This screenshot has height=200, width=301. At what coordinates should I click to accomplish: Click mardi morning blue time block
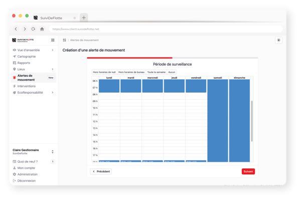pyautogui.click(x=131, y=86)
